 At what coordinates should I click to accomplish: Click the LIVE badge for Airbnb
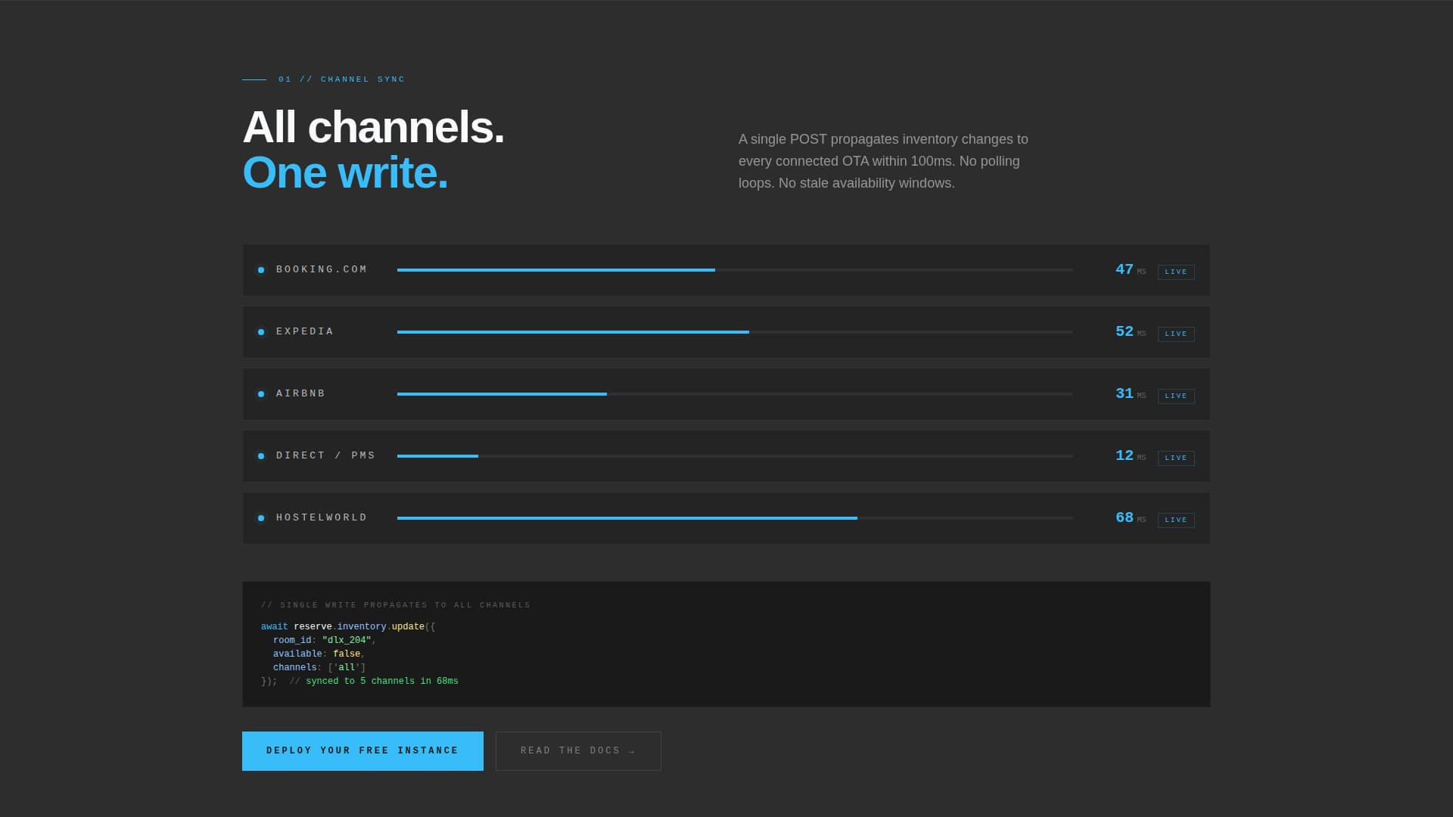1176,396
